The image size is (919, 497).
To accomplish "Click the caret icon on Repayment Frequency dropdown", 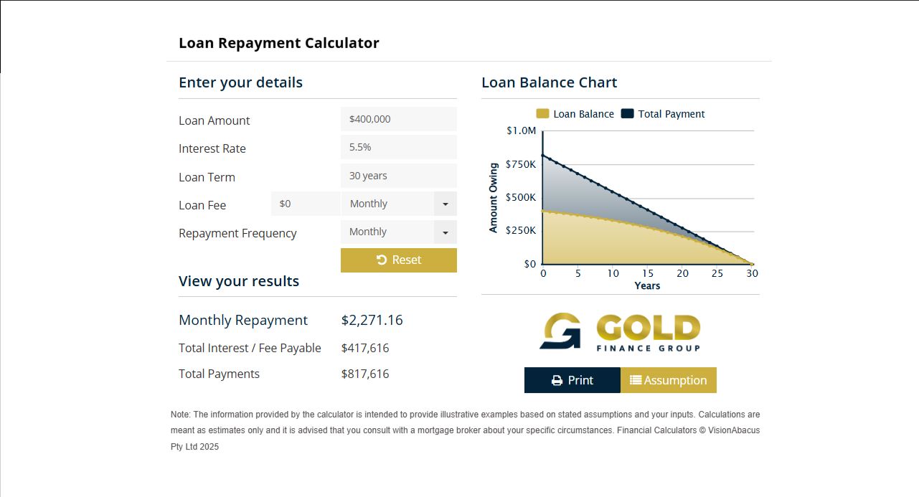I will pos(446,232).
